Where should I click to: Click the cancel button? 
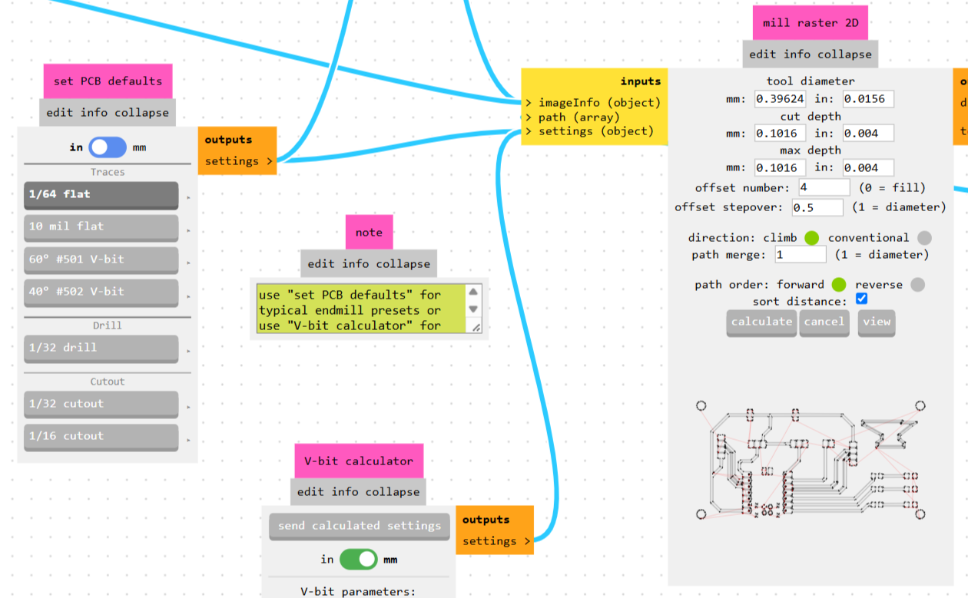click(x=824, y=322)
